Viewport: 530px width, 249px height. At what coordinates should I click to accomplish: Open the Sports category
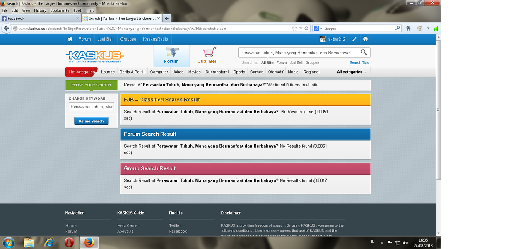(239, 72)
